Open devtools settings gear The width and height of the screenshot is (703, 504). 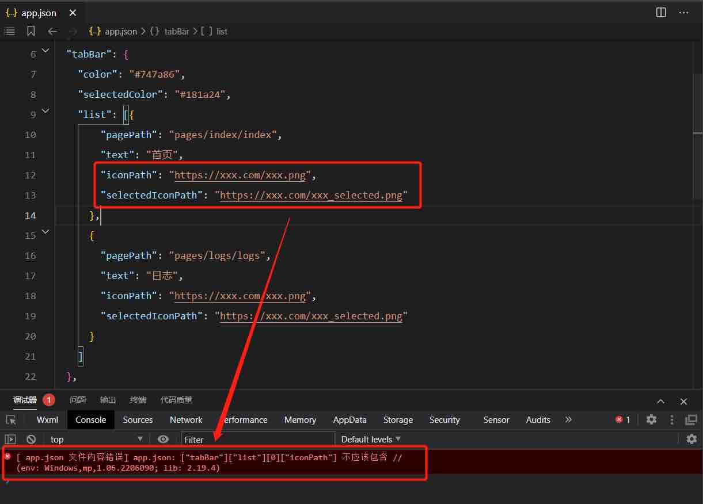pyautogui.click(x=651, y=419)
